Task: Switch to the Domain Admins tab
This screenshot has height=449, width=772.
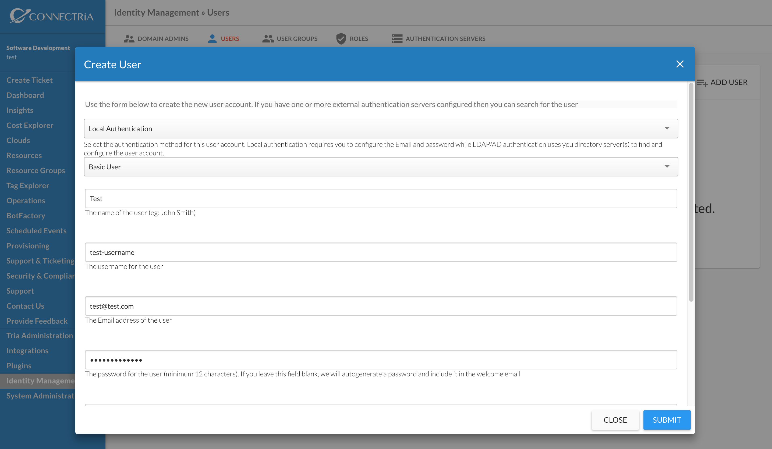Action: (156, 39)
